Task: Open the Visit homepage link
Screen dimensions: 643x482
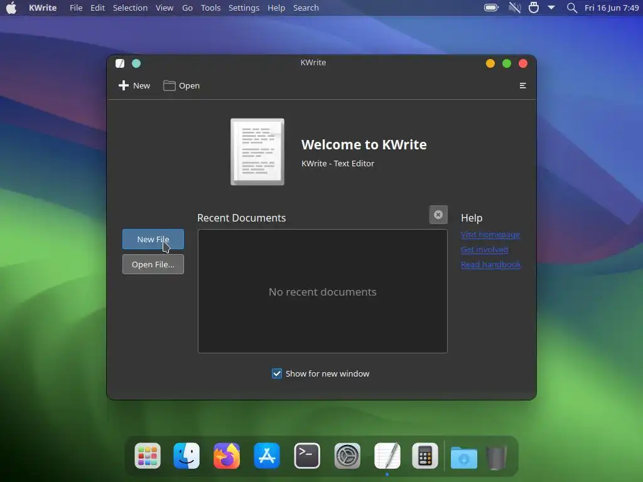Action: pos(490,235)
